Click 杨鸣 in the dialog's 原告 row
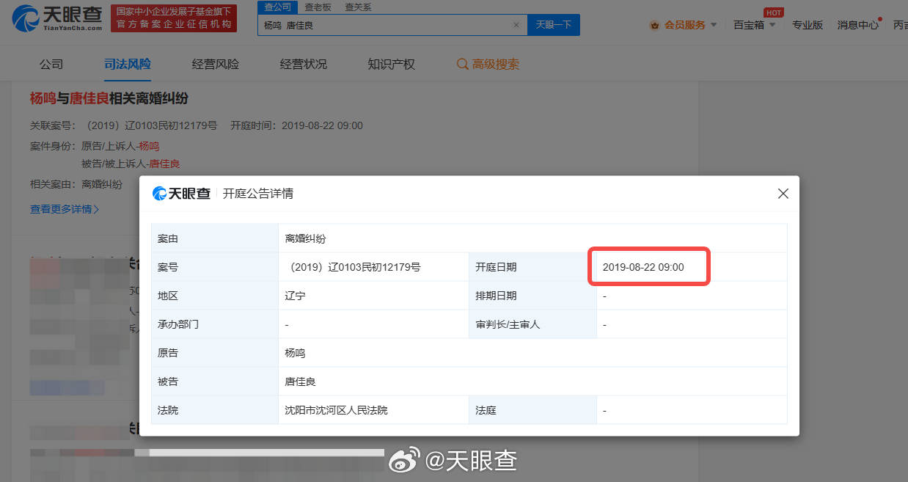 tap(296, 353)
